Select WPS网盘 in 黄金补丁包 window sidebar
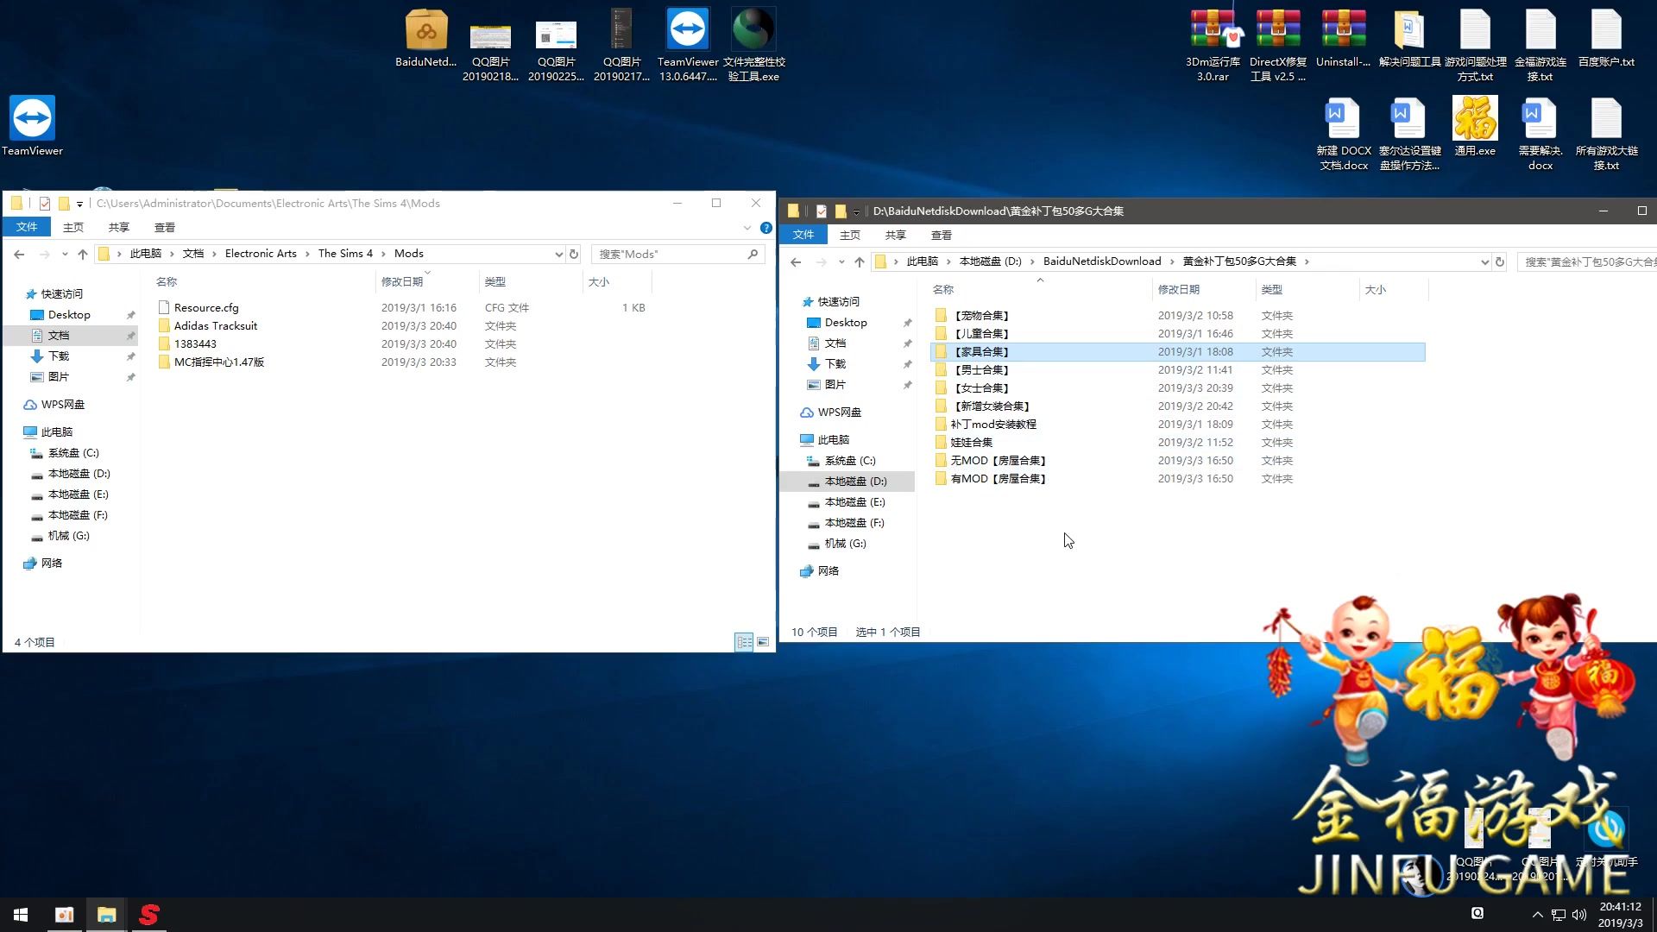 (839, 412)
